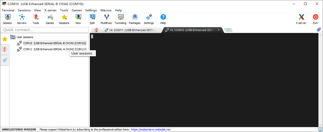Screen dimensions: 323x132
Task: Open the Packages manager
Action: 135,19
